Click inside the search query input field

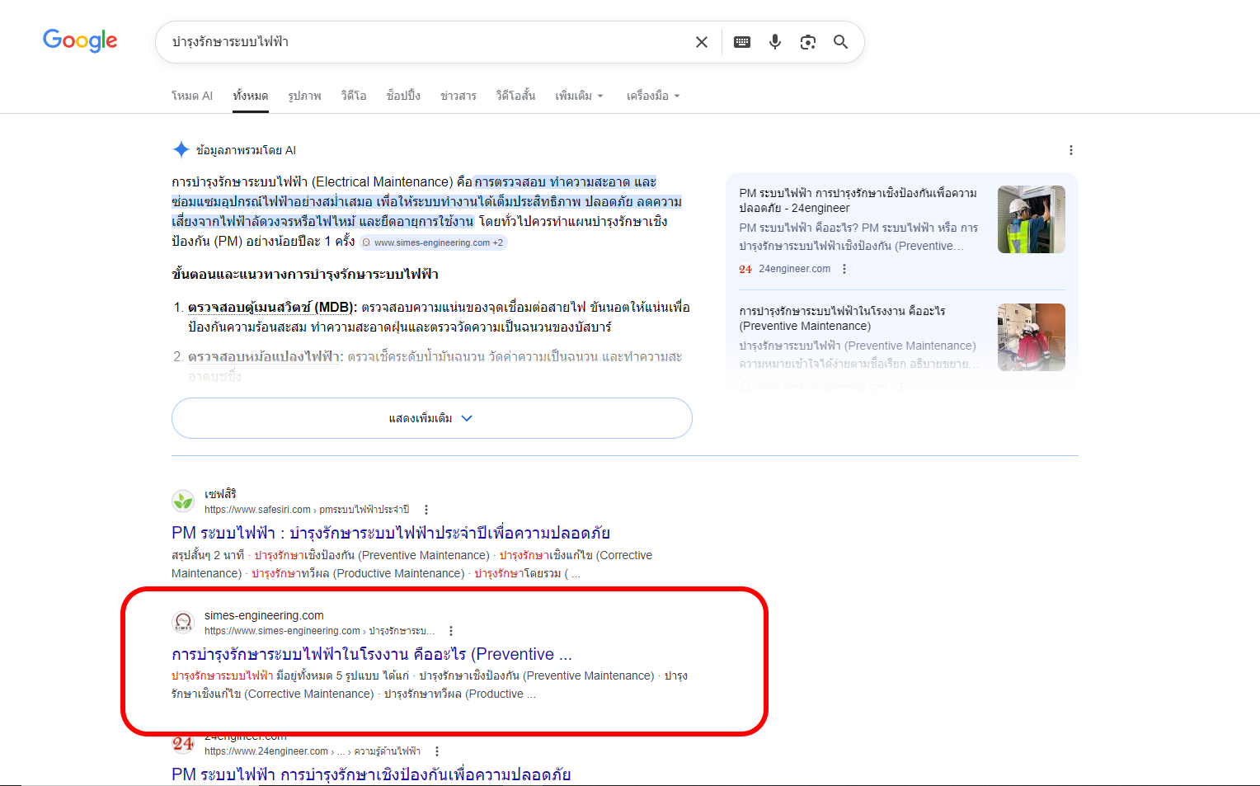[x=412, y=42]
